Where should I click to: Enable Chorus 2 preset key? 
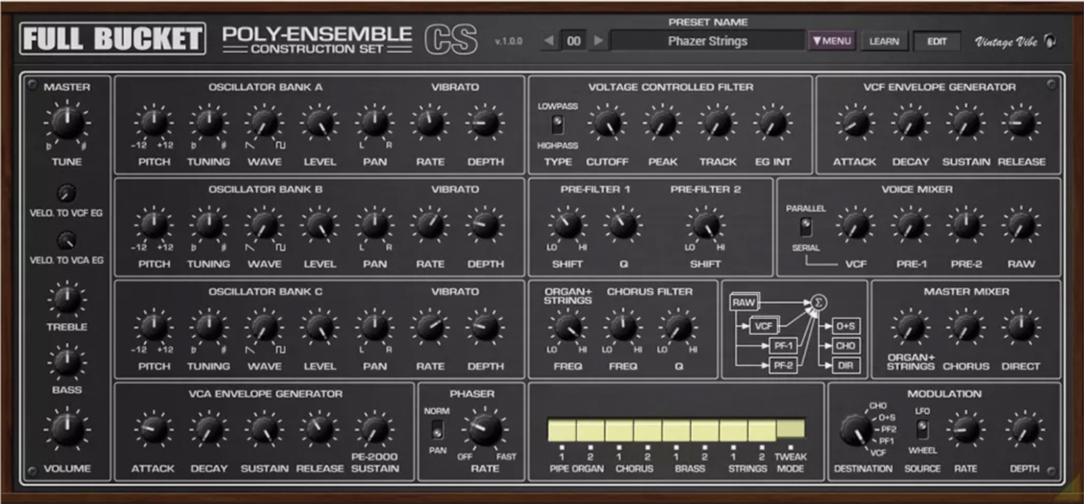[647, 430]
